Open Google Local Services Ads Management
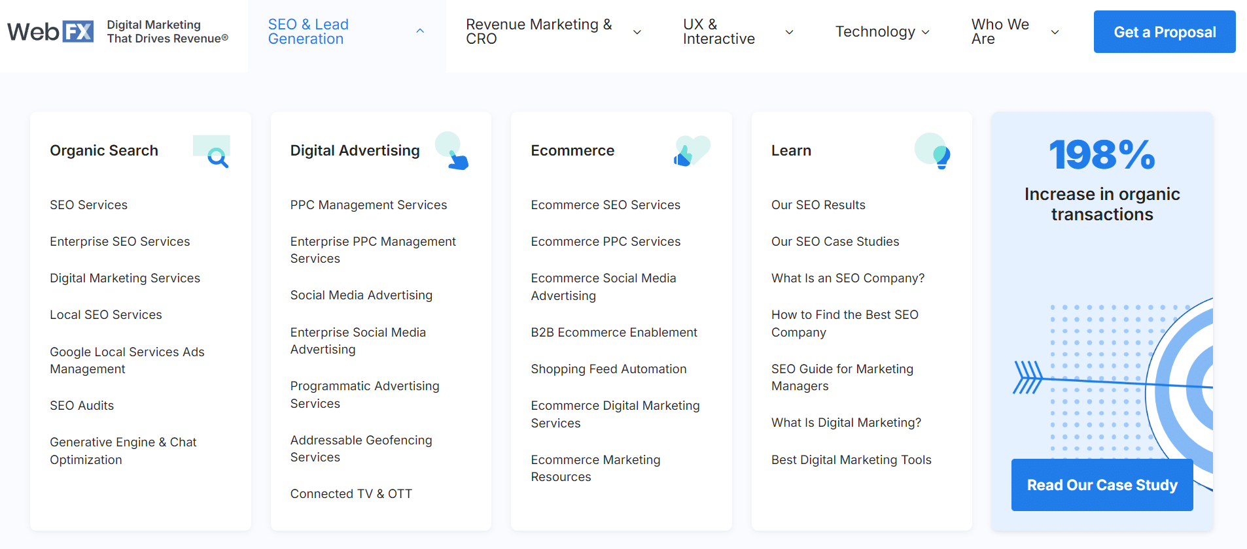The width and height of the screenshot is (1247, 549). click(127, 360)
